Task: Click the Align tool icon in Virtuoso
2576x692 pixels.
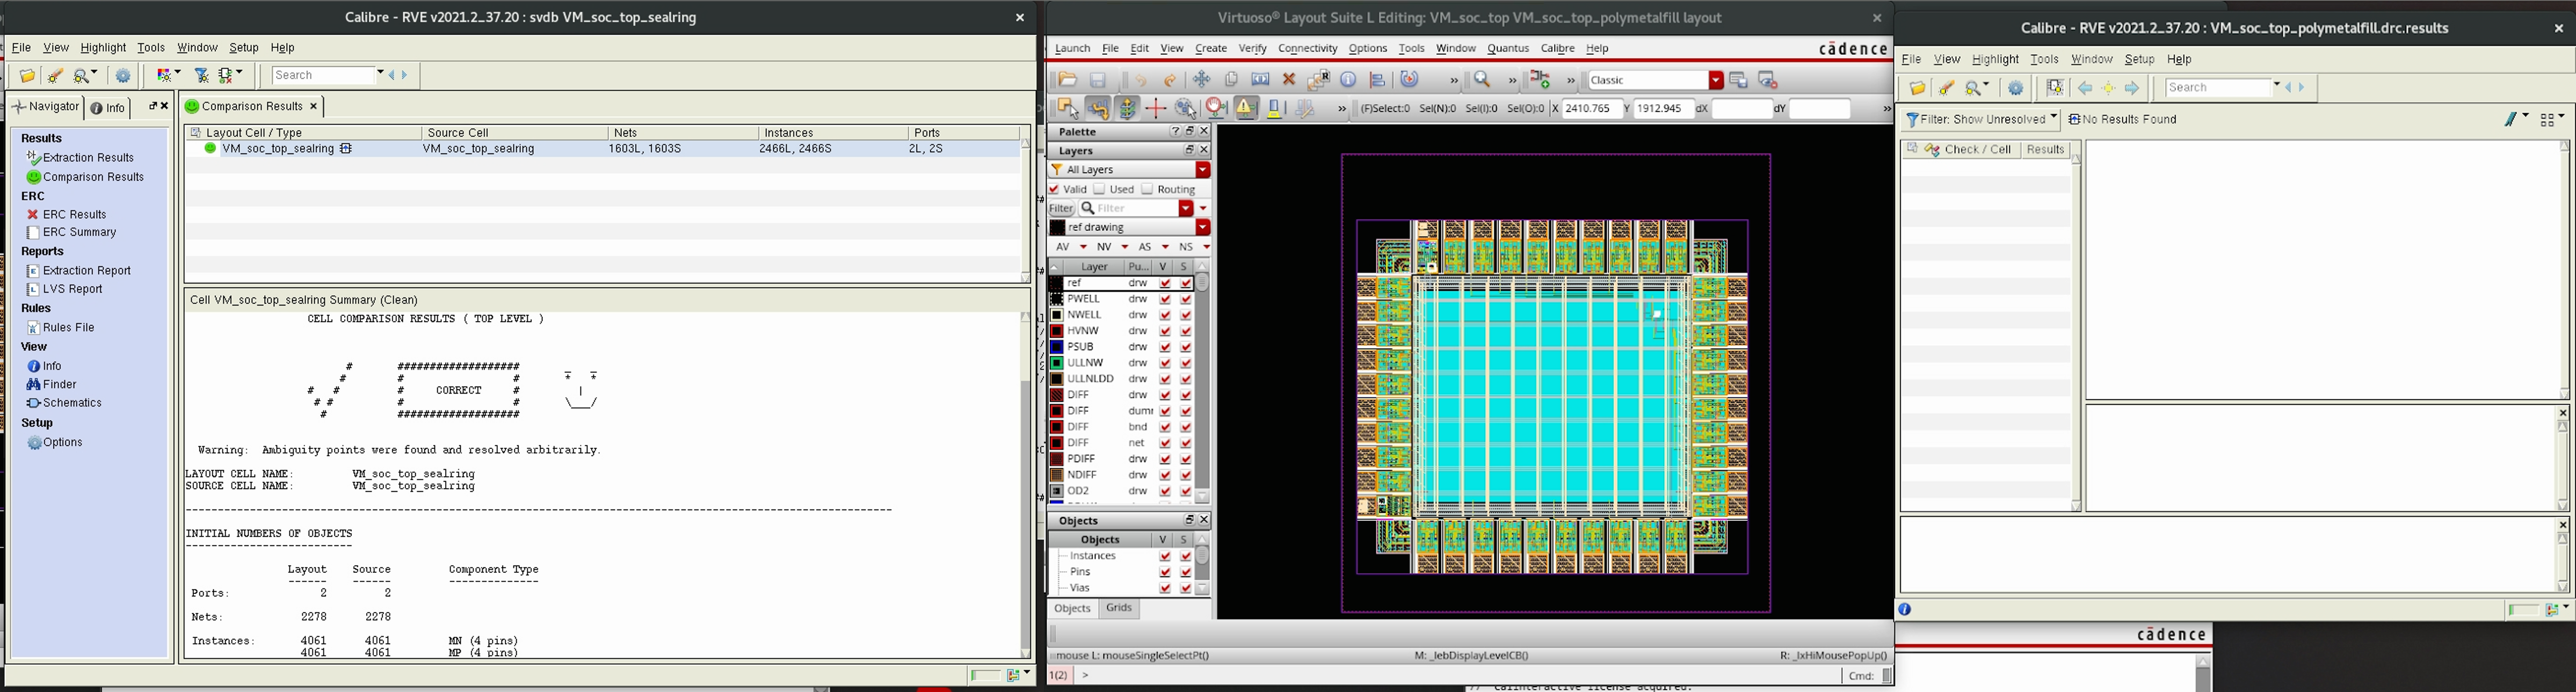Action: (x=1377, y=80)
